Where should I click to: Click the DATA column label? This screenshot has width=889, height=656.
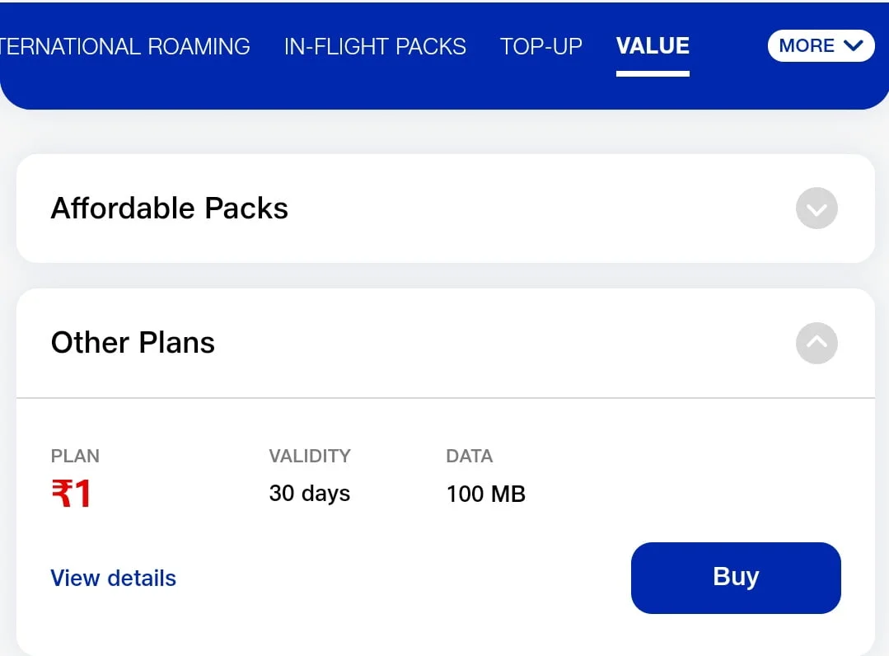470,456
